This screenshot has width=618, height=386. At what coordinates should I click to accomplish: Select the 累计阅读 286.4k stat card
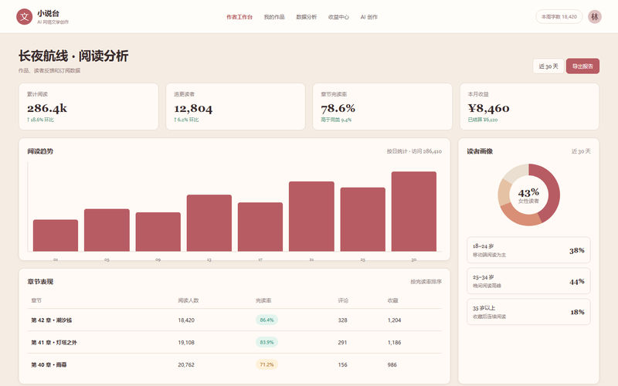click(89, 107)
